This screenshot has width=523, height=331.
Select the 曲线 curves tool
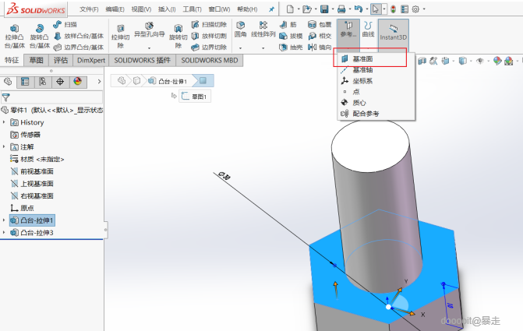367,30
